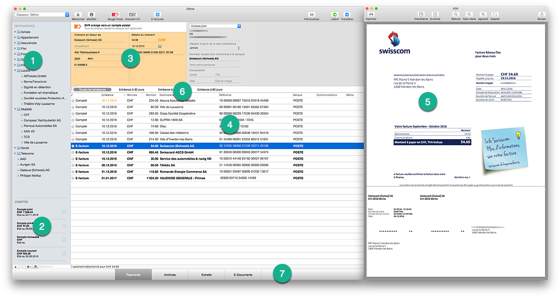Collapse the Mobilité folder
Screen dimensions: 560x297
pyautogui.click(x=15, y=109)
